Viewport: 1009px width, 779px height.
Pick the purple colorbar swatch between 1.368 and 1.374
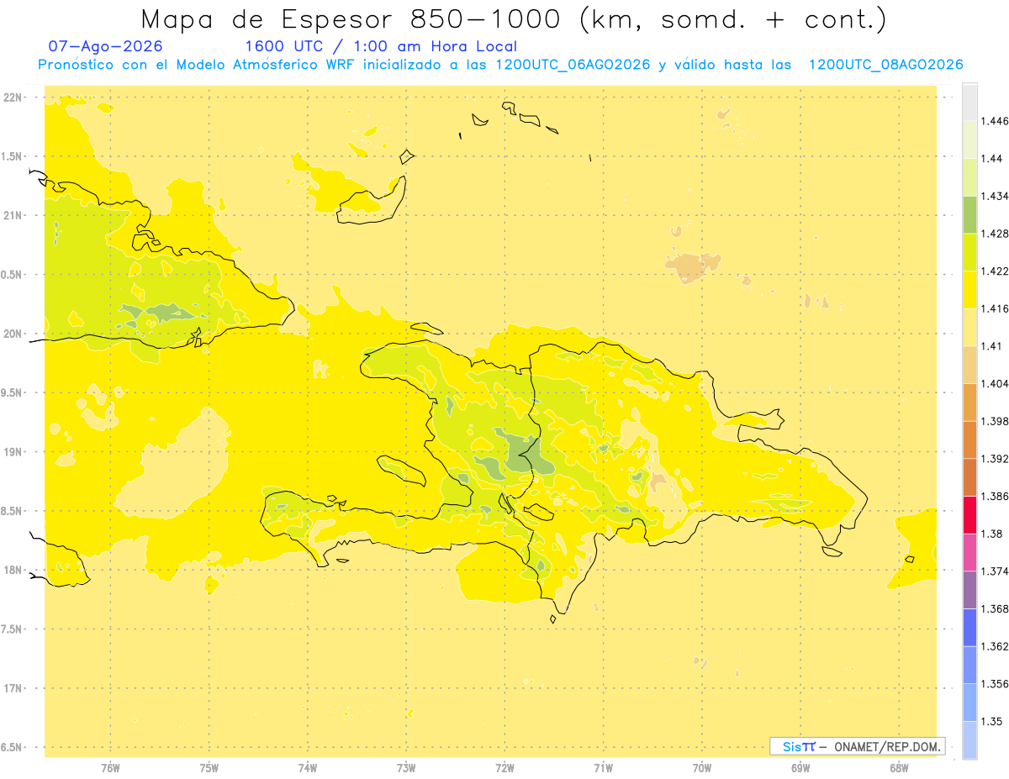coord(969,590)
